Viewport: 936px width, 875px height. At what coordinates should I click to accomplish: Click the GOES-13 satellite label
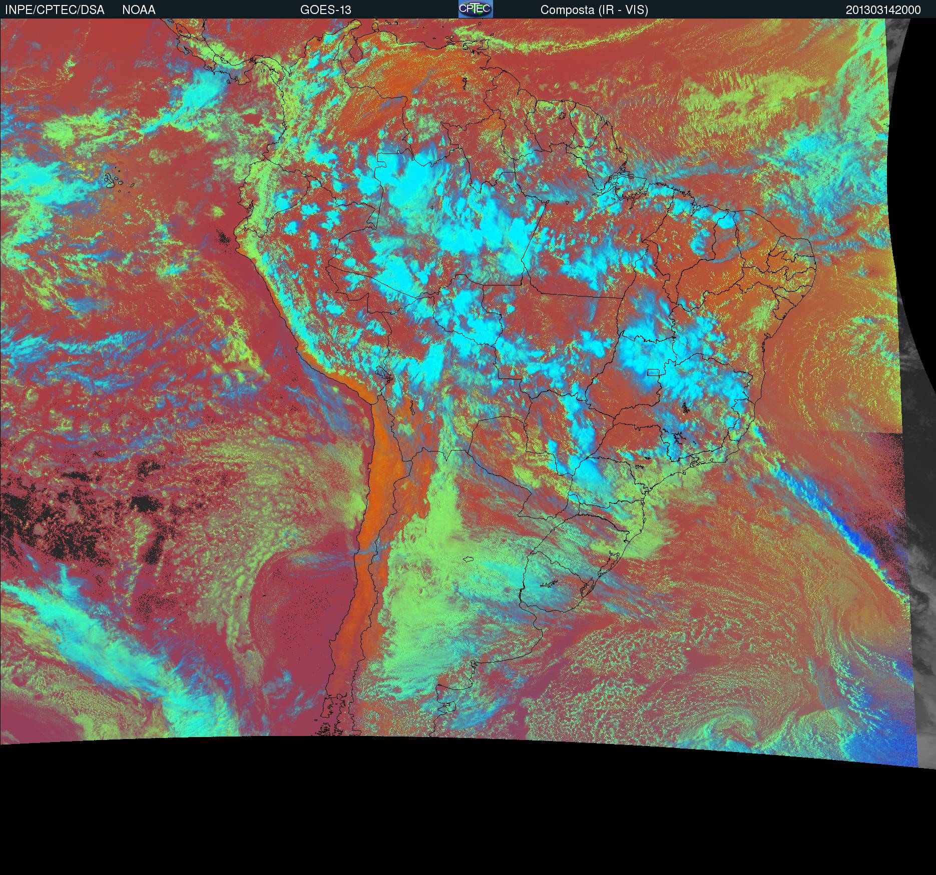[x=325, y=10]
